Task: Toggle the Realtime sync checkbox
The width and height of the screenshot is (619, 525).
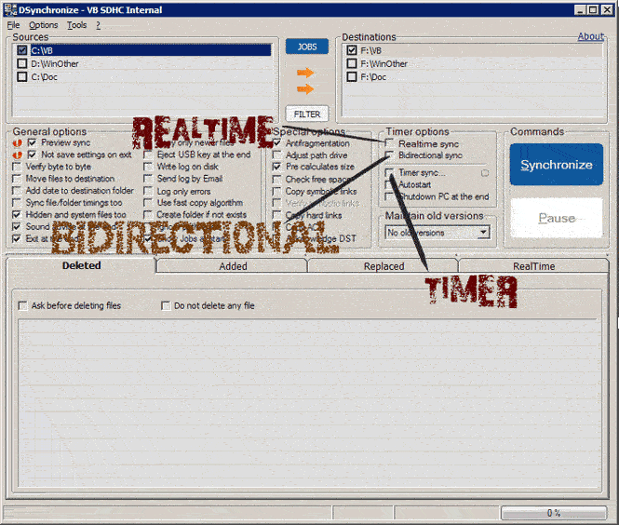Action: click(x=389, y=143)
